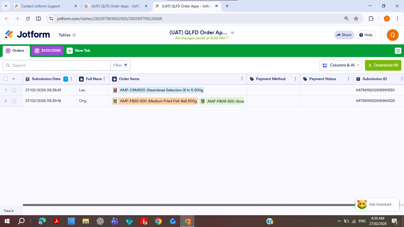Click the Filter icon beside the search box

tap(125, 65)
